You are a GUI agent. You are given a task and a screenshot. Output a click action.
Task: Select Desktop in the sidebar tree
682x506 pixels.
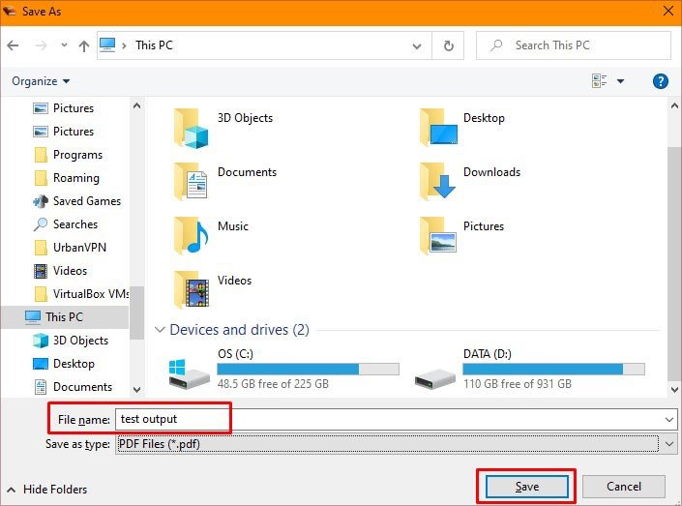pyautogui.click(x=64, y=364)
